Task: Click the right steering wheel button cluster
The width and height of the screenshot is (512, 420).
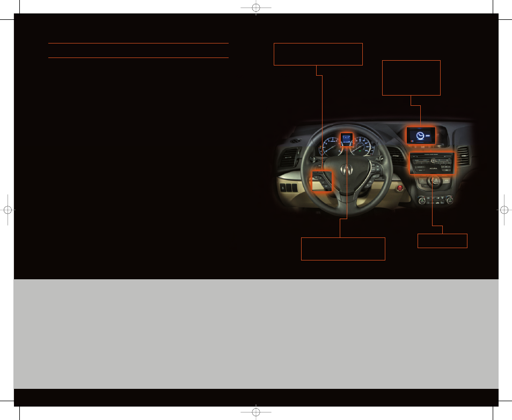Action: click(x=374, y=175)
